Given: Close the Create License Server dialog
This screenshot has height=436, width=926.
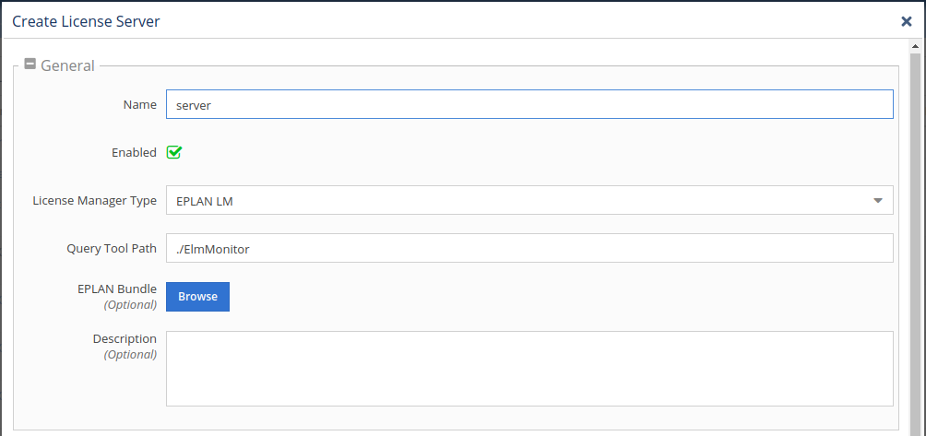Looking at the screenshot, I should [x=907, y=21].
